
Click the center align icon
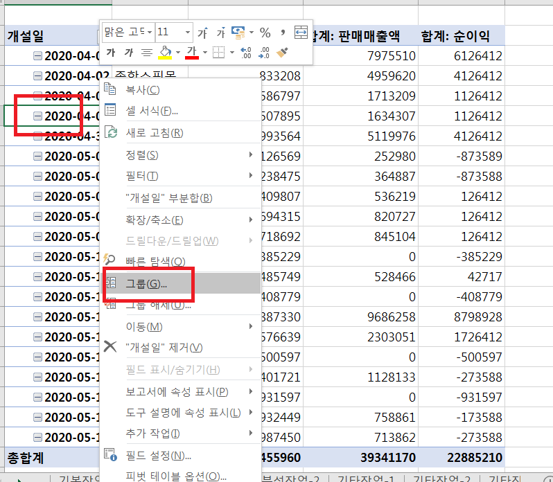coord(146,52)
